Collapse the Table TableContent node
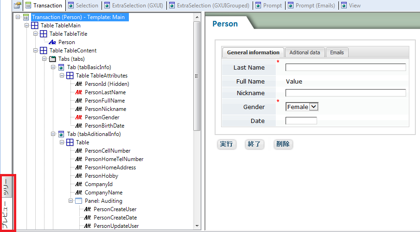420x232 pixels. (36, 51)
